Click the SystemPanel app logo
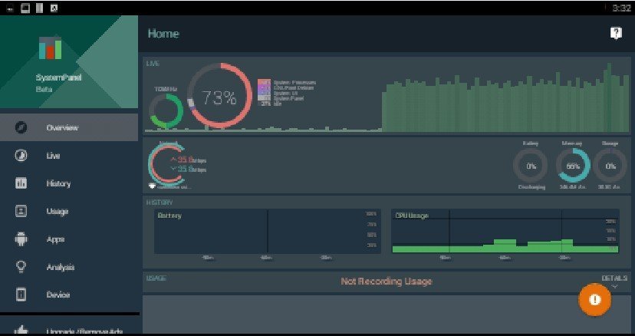Screen dimensions: 635x336 (x=51, y=48)
